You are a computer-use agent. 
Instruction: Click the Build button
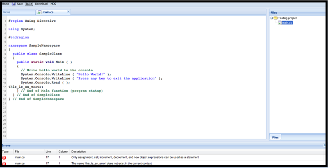(29, 4)
